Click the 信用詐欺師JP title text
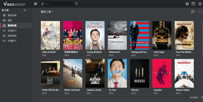 pyautogui.click(x=71, y=52)
